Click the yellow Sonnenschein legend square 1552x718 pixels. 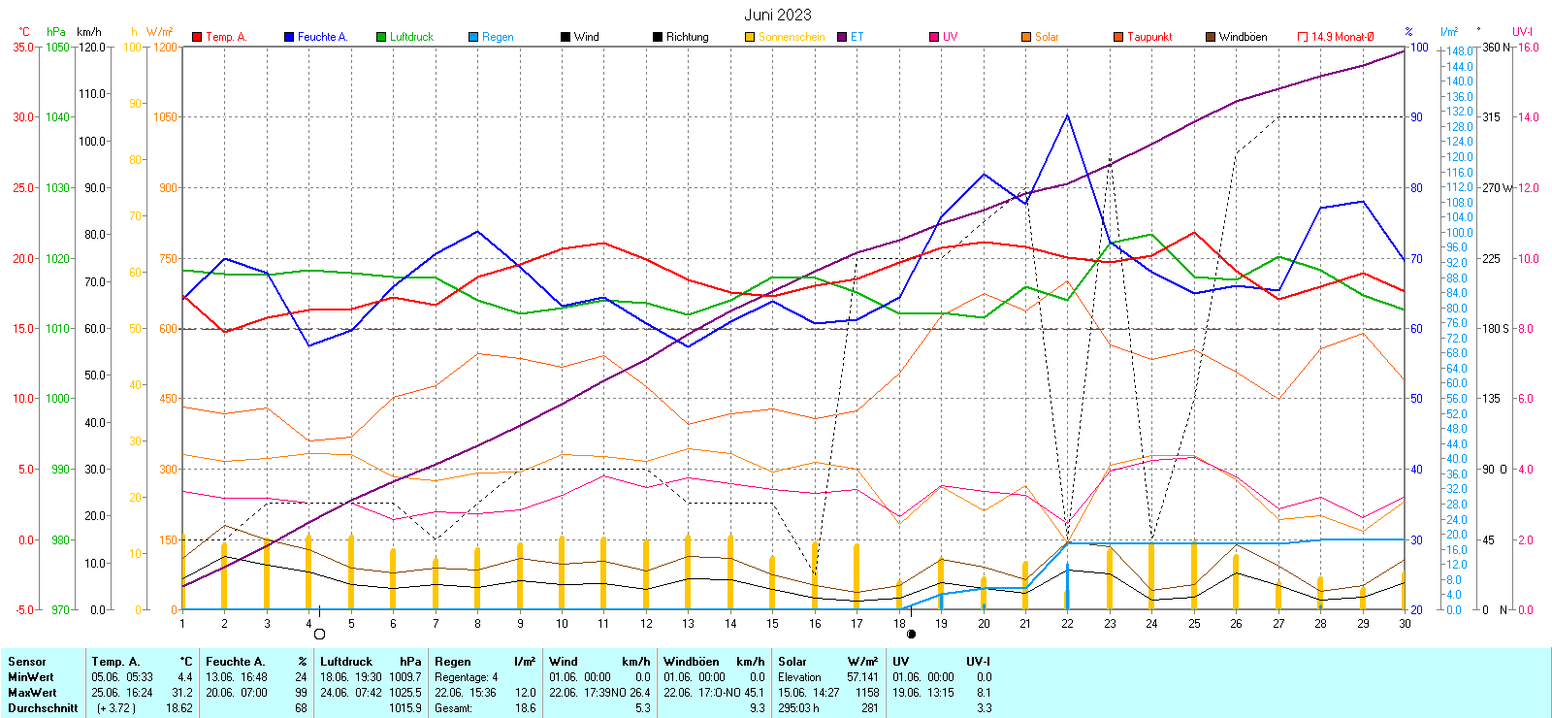click(750, 37)
